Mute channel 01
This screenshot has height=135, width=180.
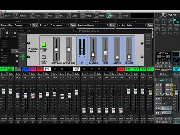pyautogui.click(x=3, y=118)
